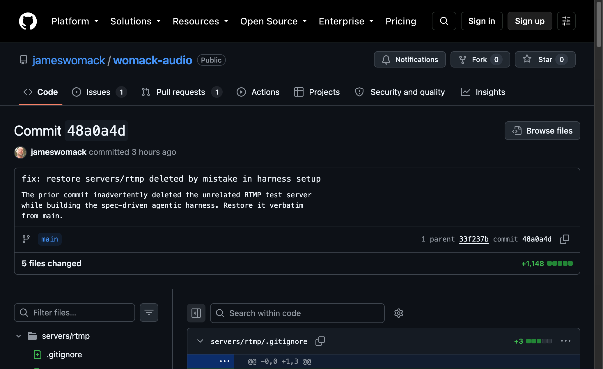Switch to the Issues tab

point(99,92)
